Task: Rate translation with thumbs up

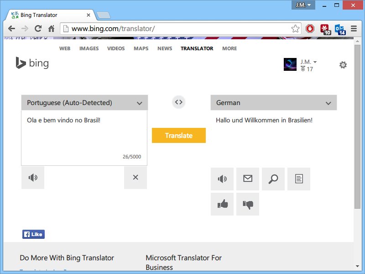Action: (222, 204)
